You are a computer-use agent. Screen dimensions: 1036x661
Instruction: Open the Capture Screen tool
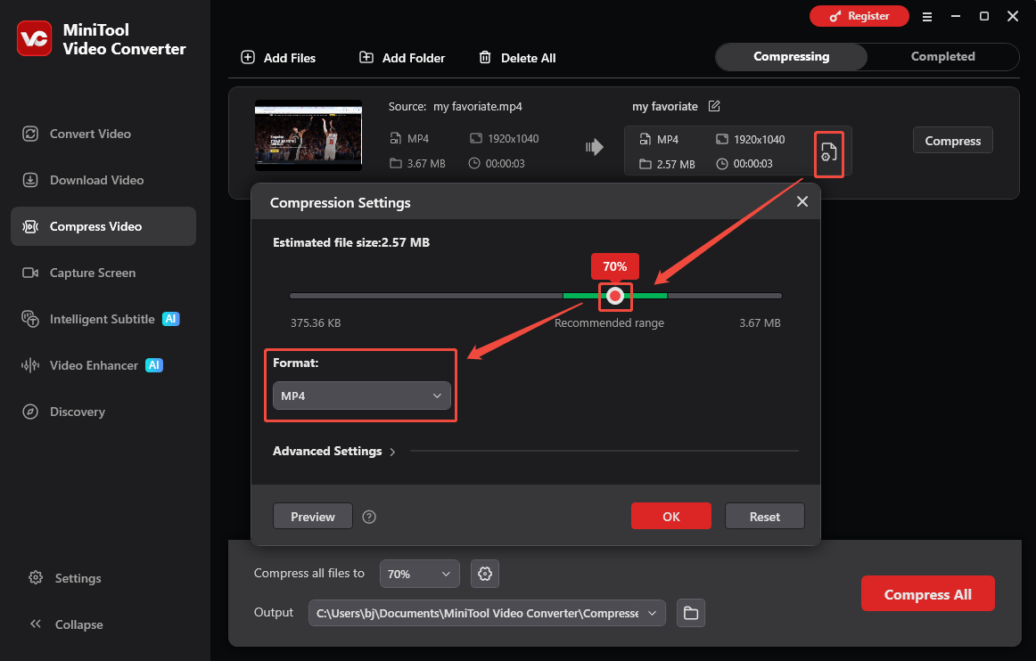(x=103, y=272)
